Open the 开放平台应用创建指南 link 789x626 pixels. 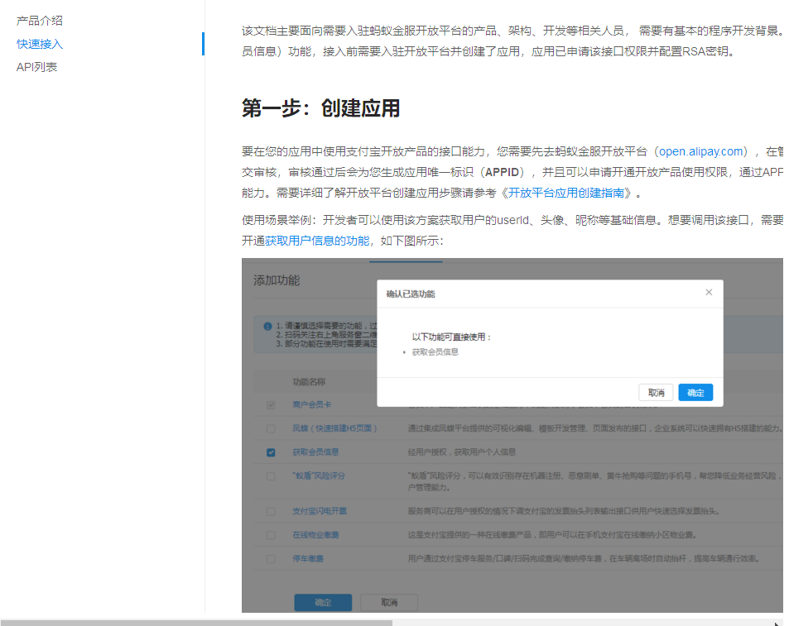pyautogui.click(x=566, y=193)
